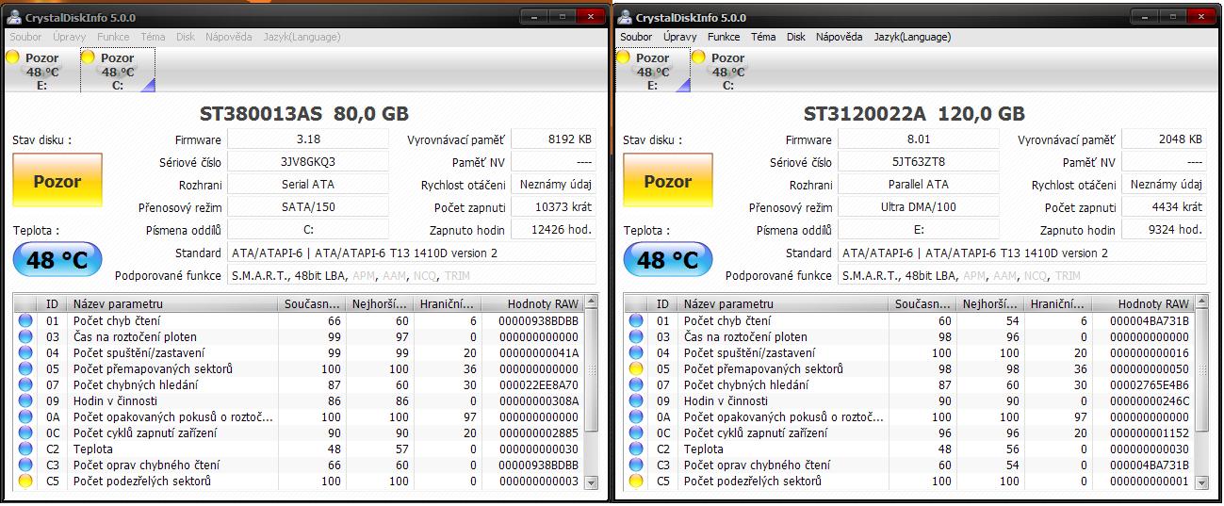Open Disk menu in left window
The width and height of the screenshot is (1224, 506).
186,37
